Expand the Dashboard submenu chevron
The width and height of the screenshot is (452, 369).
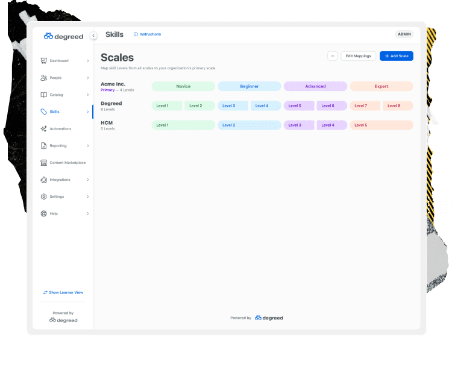[87, 61]
